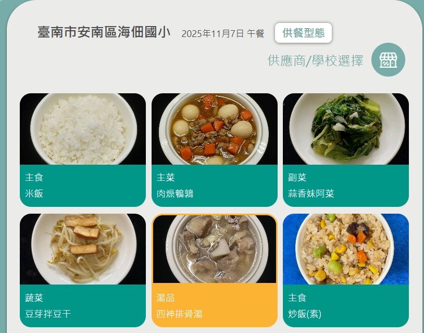Open the 四神排骨湯 soup photo
The width and height of the screenshot is (424, 333).
[215, 249]
